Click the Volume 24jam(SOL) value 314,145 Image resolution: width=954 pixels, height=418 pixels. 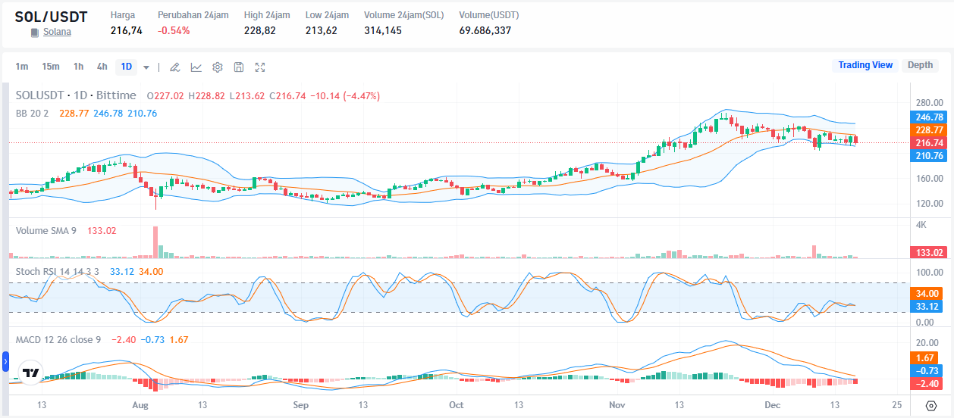[x=383, y=31]
